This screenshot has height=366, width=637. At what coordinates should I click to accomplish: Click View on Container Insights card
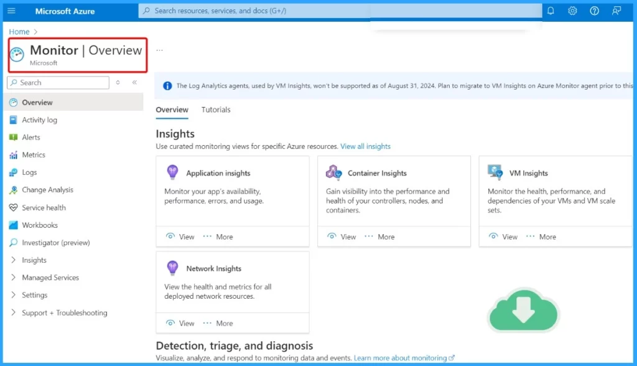click(x=342, y=237)
